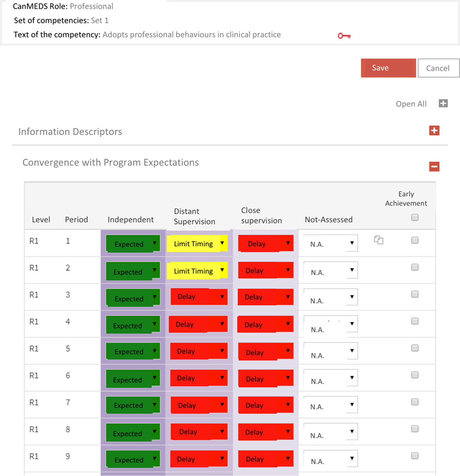Click the Open All link

click(x=411, y=104)
